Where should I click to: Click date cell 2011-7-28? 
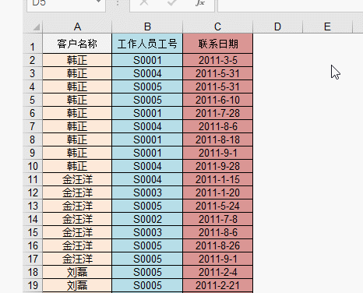(217, 113)
